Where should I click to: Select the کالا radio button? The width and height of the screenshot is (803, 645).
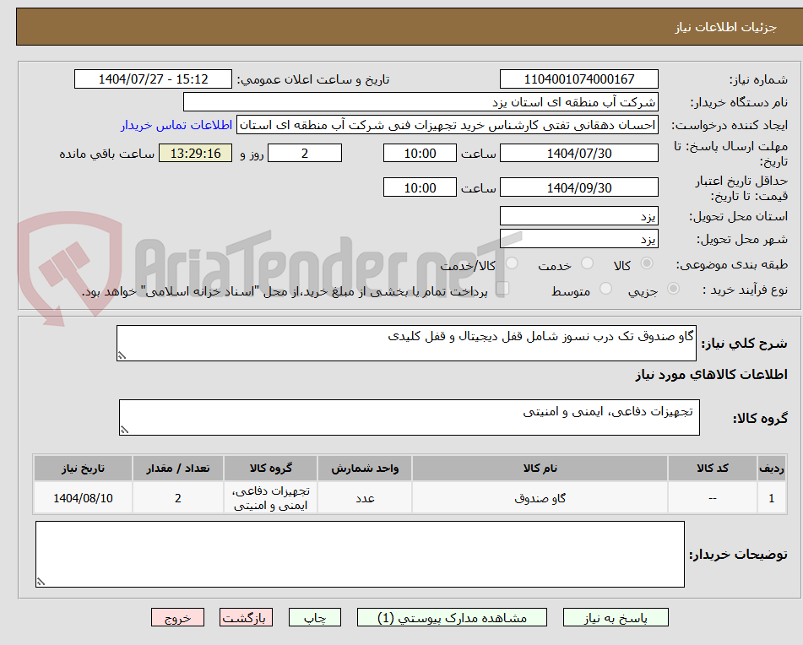point(647,263)
